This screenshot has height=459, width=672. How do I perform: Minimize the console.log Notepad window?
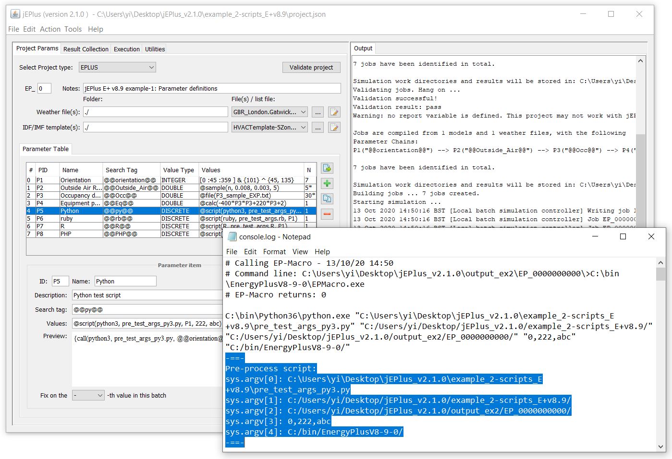coord(595,236)
